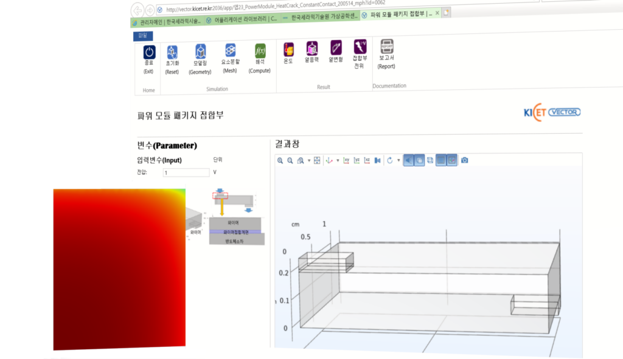This screenshot has height=359, width=623.
Task: Run the Mesh (요소분할) tool
Action: click(230, 51)
